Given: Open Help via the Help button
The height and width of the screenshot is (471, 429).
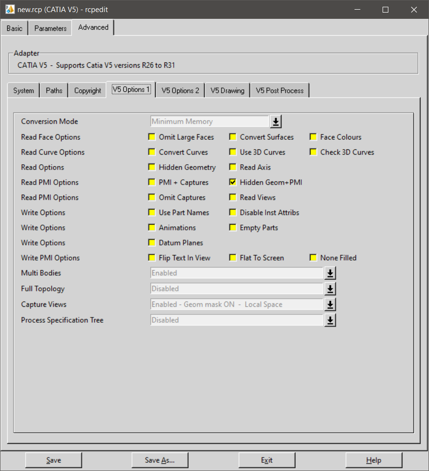Looking at the screenshot, I should 374,460.
